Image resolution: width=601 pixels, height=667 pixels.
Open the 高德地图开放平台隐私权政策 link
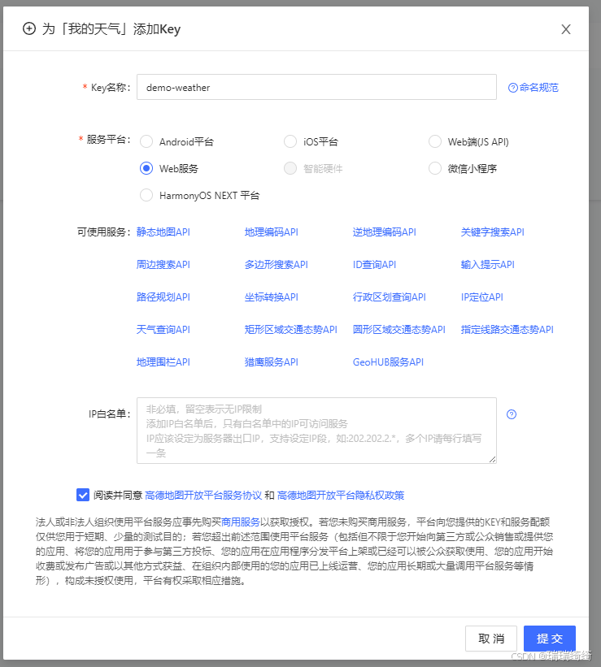[x=341, y=495]
